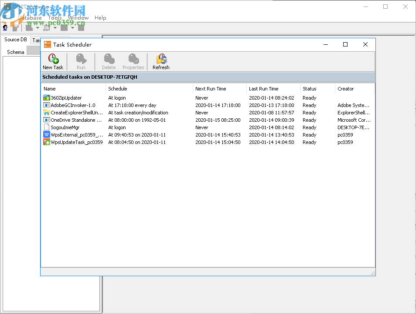The width and height of the screenshot is (416, 314).
Task: Click the SogouImeMgr document icon
Action: (x=45, y=127)
